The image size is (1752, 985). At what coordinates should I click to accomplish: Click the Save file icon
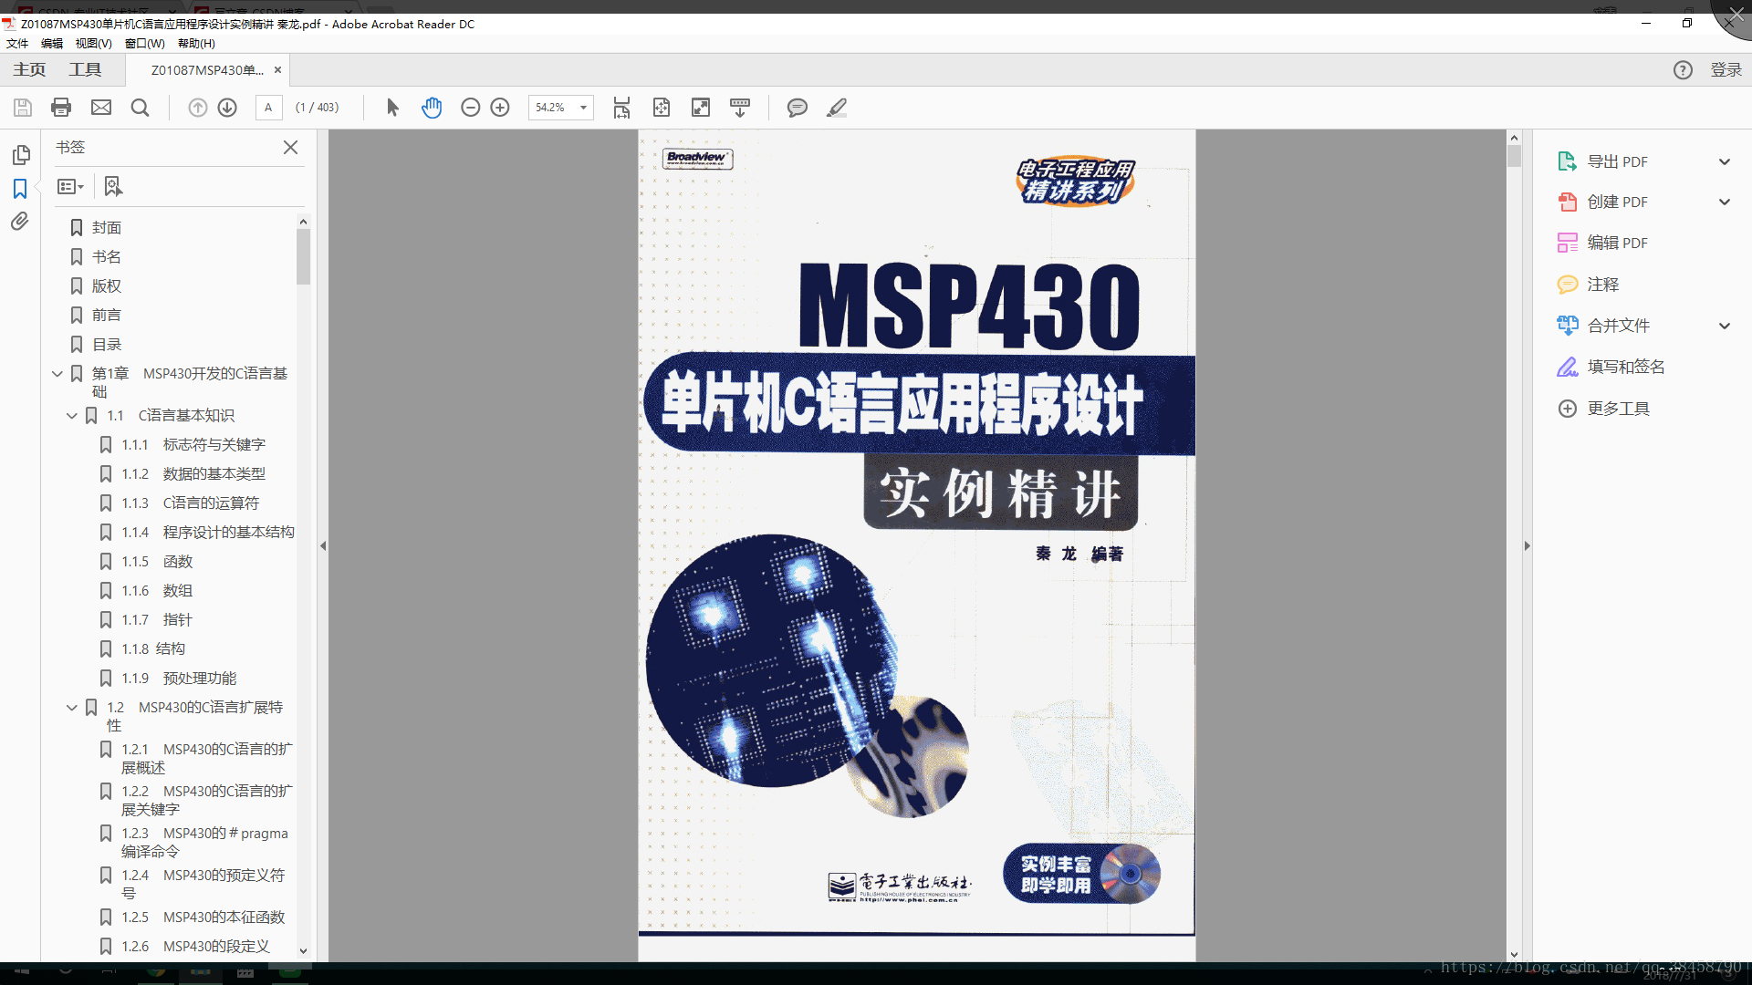point(23,108)
